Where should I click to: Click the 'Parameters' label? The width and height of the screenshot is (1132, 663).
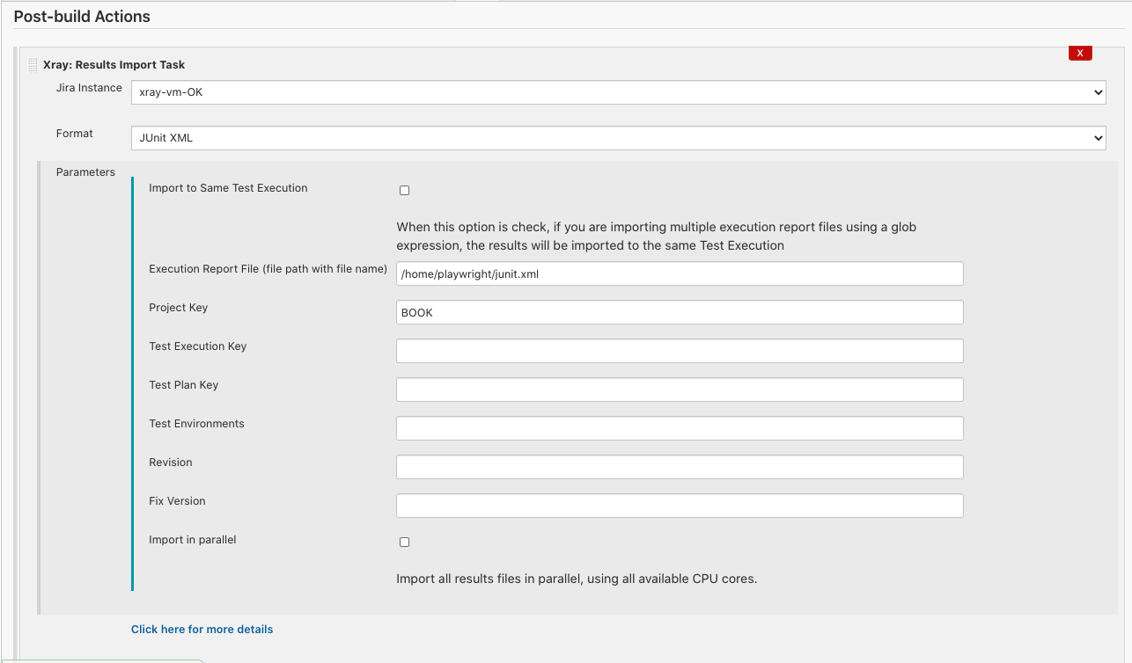85,172
